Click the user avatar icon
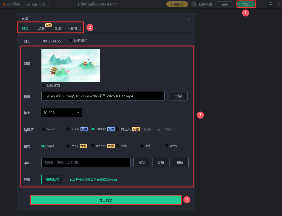This screenshot has height=216, width=282. [194, 4]
